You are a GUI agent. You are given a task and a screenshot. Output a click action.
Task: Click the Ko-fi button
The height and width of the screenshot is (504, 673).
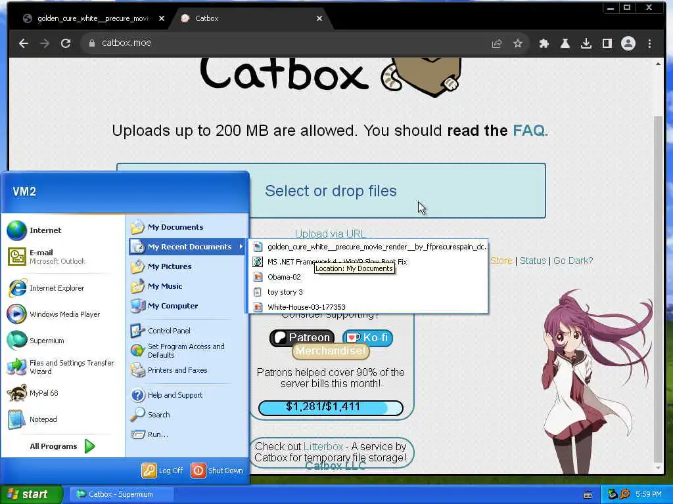pyautogui.click(x=368, y=338)
